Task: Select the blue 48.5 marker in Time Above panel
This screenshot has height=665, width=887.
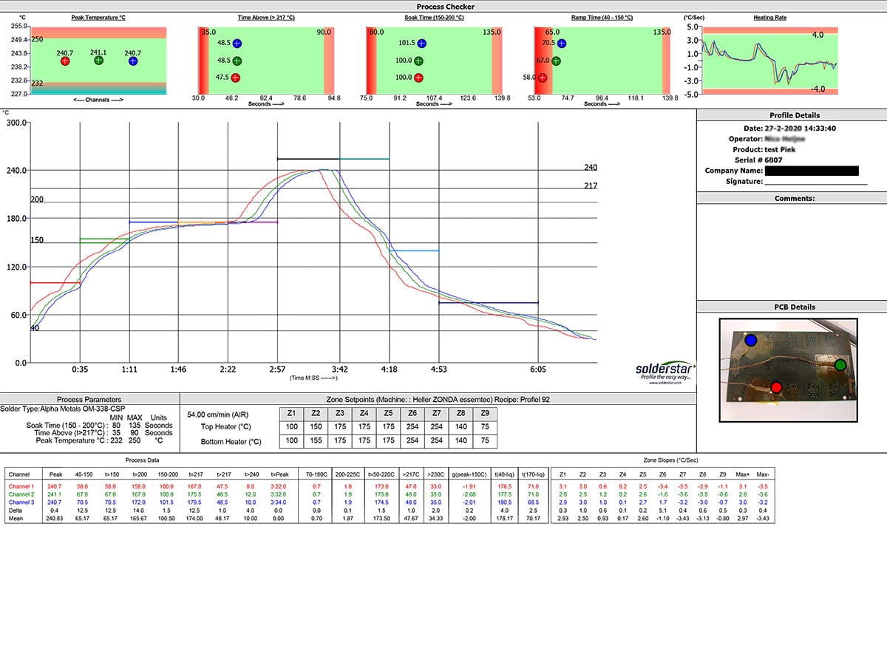Action: click(237, 43)
